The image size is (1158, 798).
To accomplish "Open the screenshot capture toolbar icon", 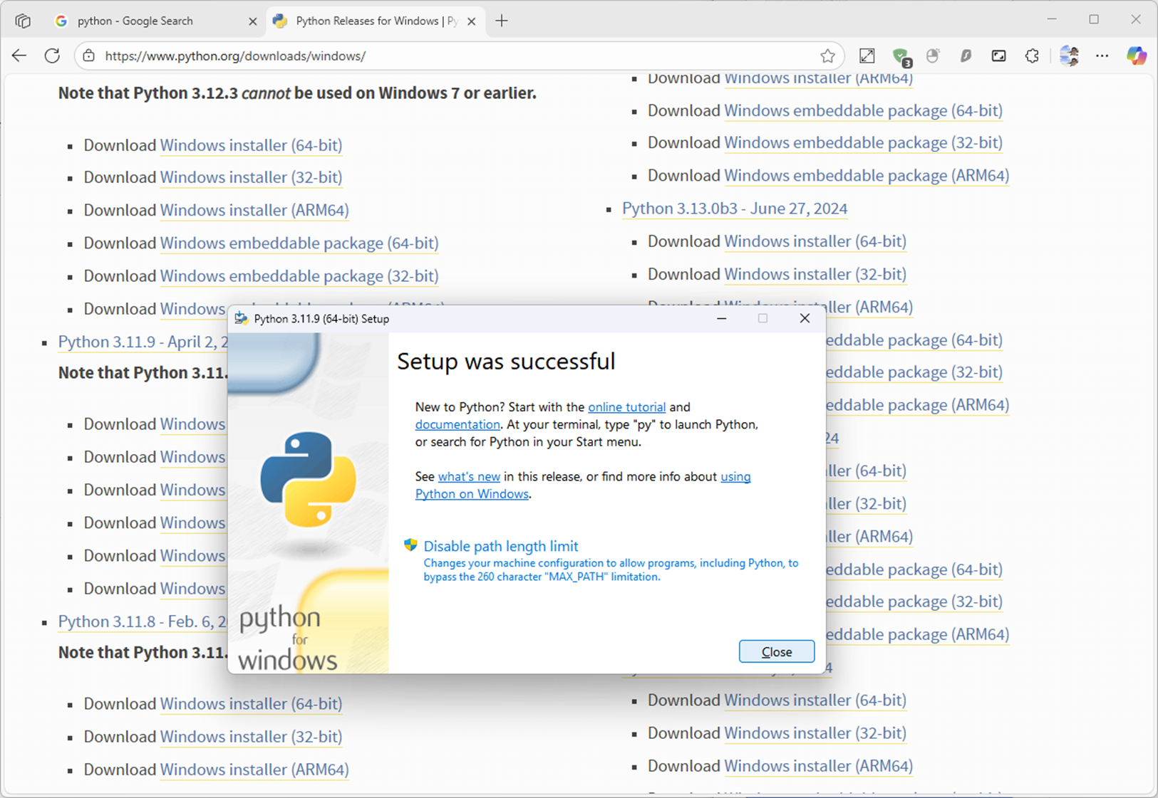I will (x=999, y=56).
